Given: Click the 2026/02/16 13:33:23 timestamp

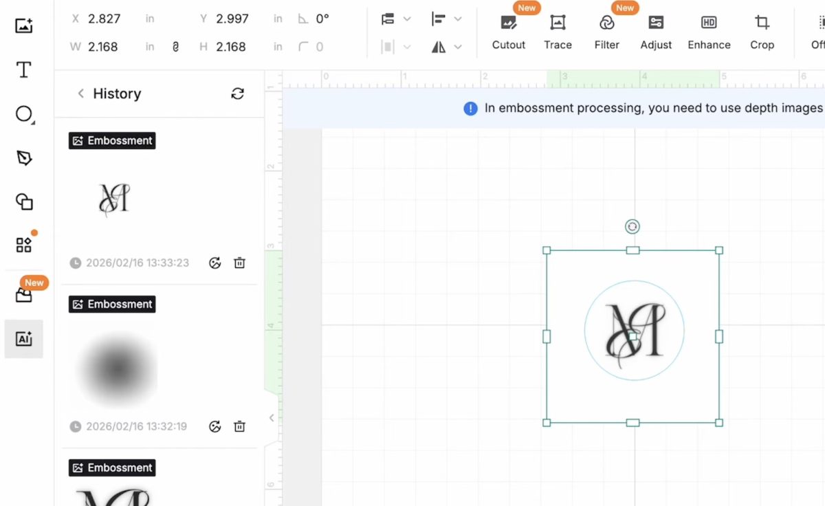Looking at the screenshot, I should click(137, 263).
